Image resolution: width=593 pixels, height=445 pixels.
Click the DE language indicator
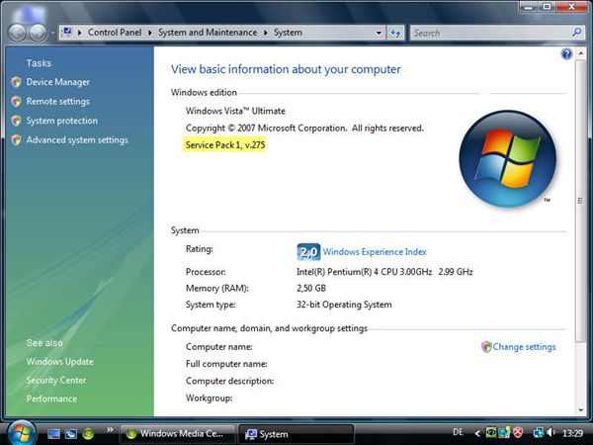[x=458, y=432]
